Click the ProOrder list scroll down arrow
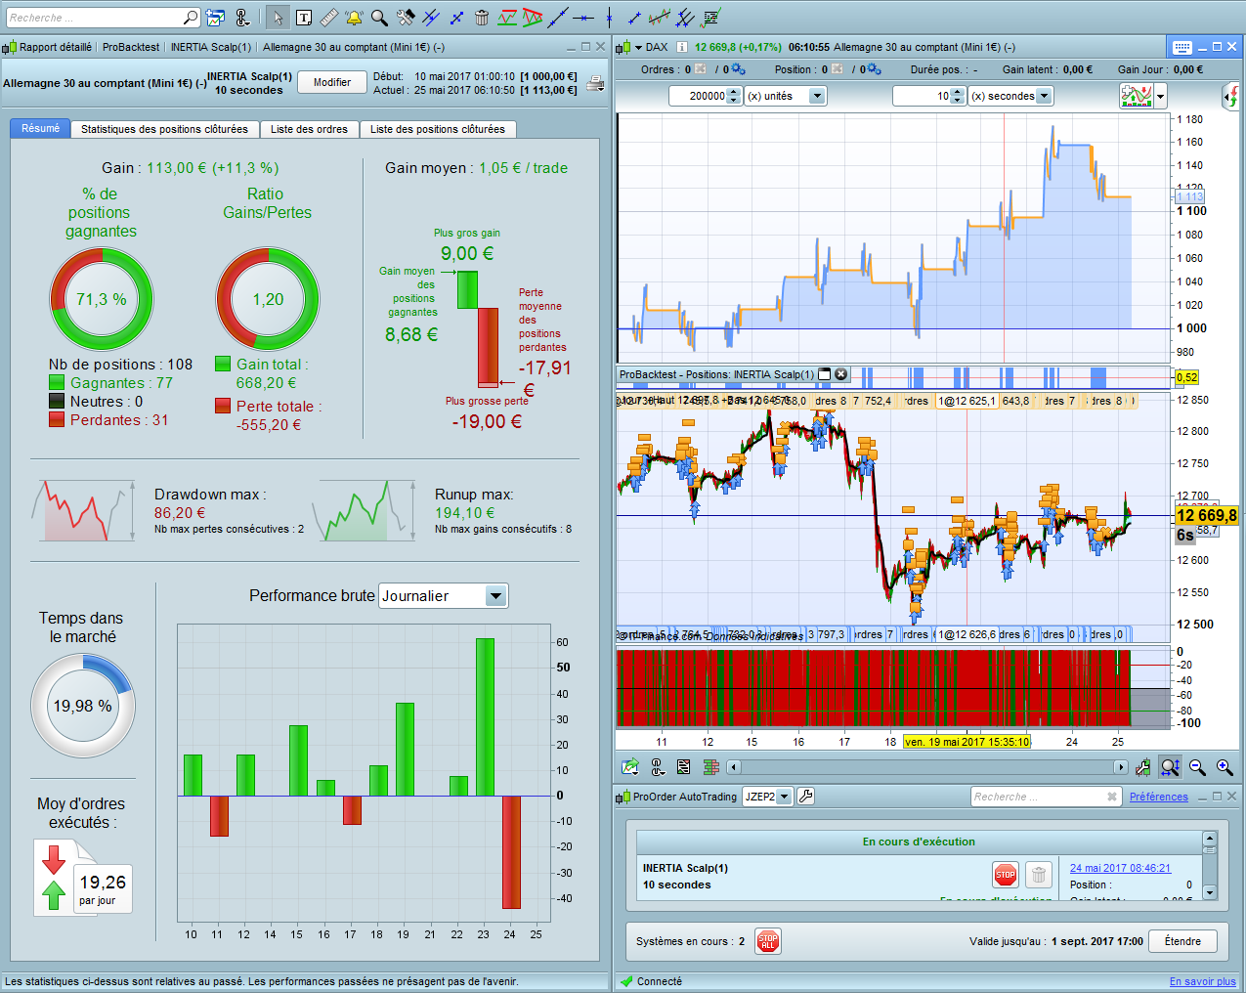The image size is (1246, 993). 1210,892
